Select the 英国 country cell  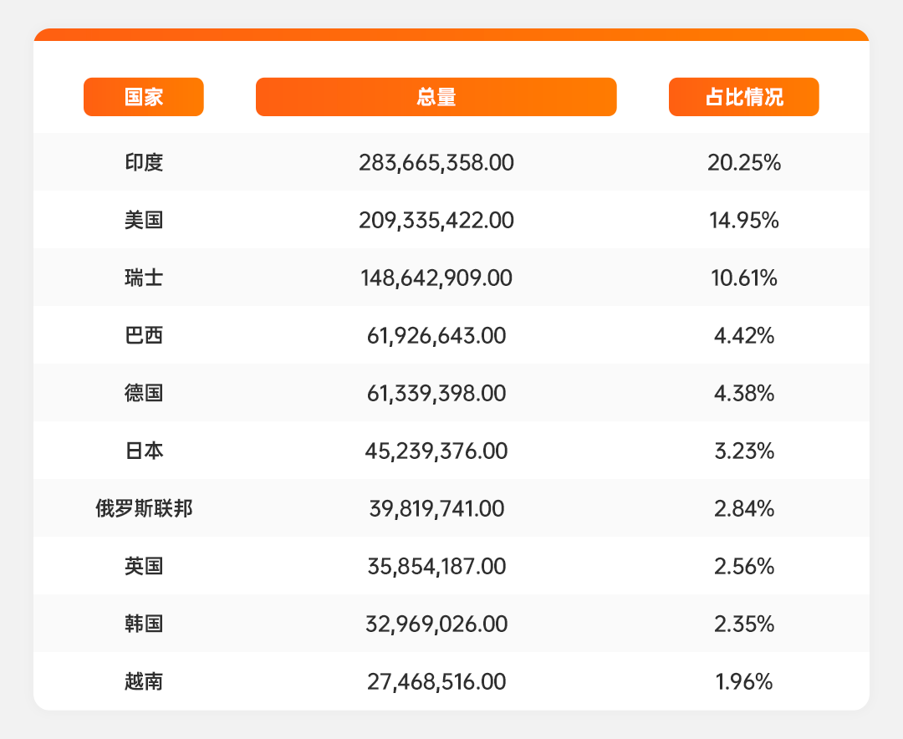(143, 566)
